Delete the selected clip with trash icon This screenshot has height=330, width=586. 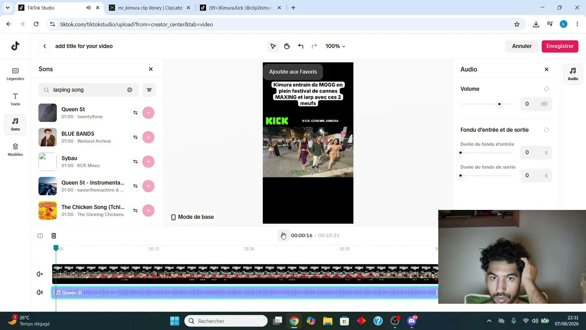(x=54, y=236)
